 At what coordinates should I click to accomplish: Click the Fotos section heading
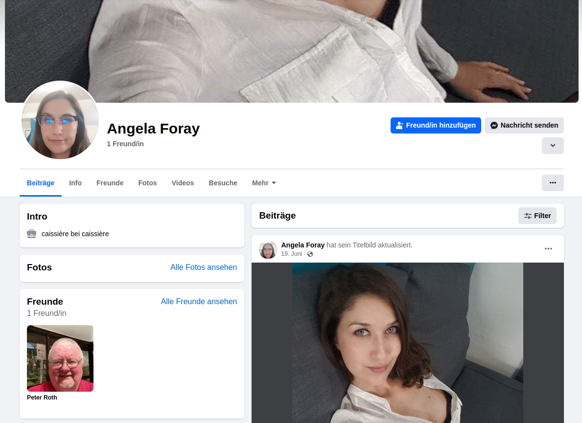(39, 267)
